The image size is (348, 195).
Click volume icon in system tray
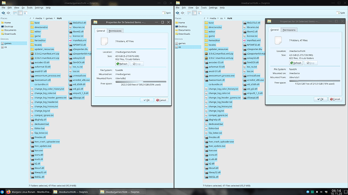point(322,192)
